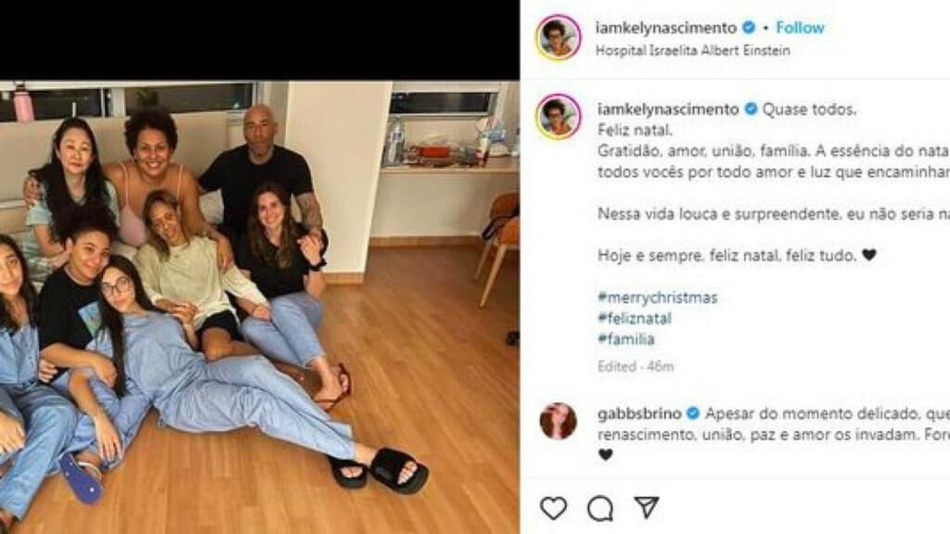Like the post with the heart icon
The image size is (950, 534).
pyautogui.click(x=553, y=508)
